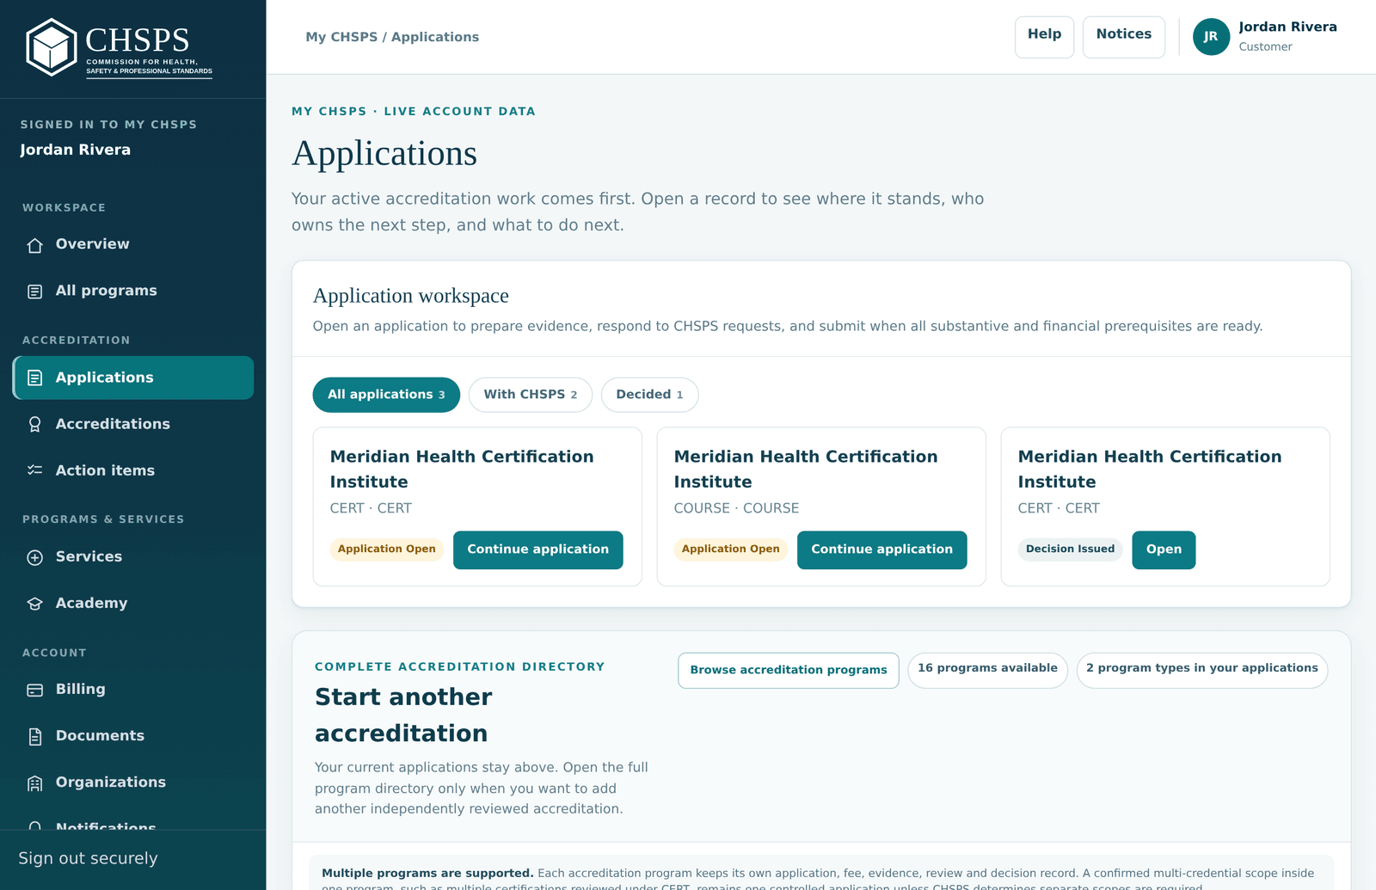Click the Start another accreditation heading
This screenshot has width=1376, height=890.
point(403,715)
